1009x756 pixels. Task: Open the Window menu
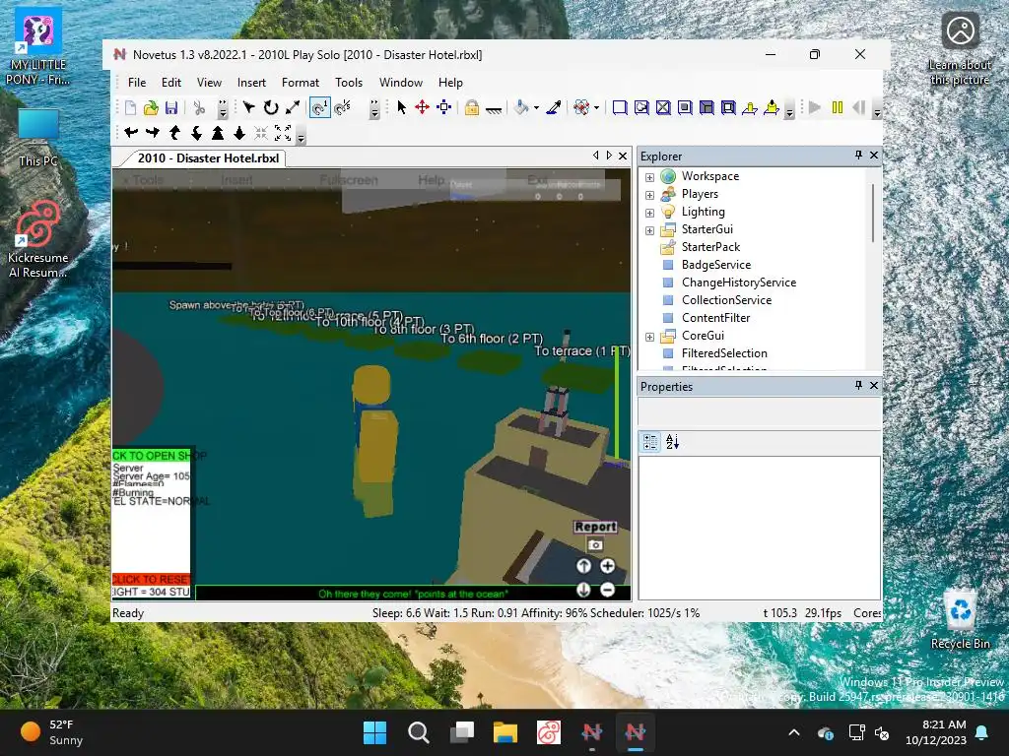[x=401, y=83]
